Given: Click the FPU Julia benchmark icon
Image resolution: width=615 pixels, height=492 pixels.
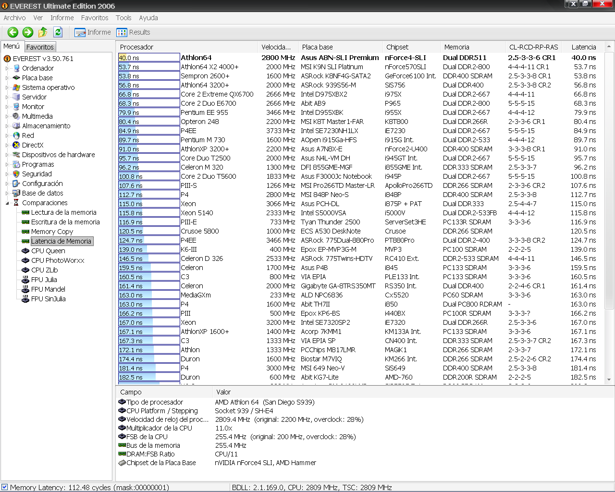Looking at the screenshot, I should coord(25,280).
